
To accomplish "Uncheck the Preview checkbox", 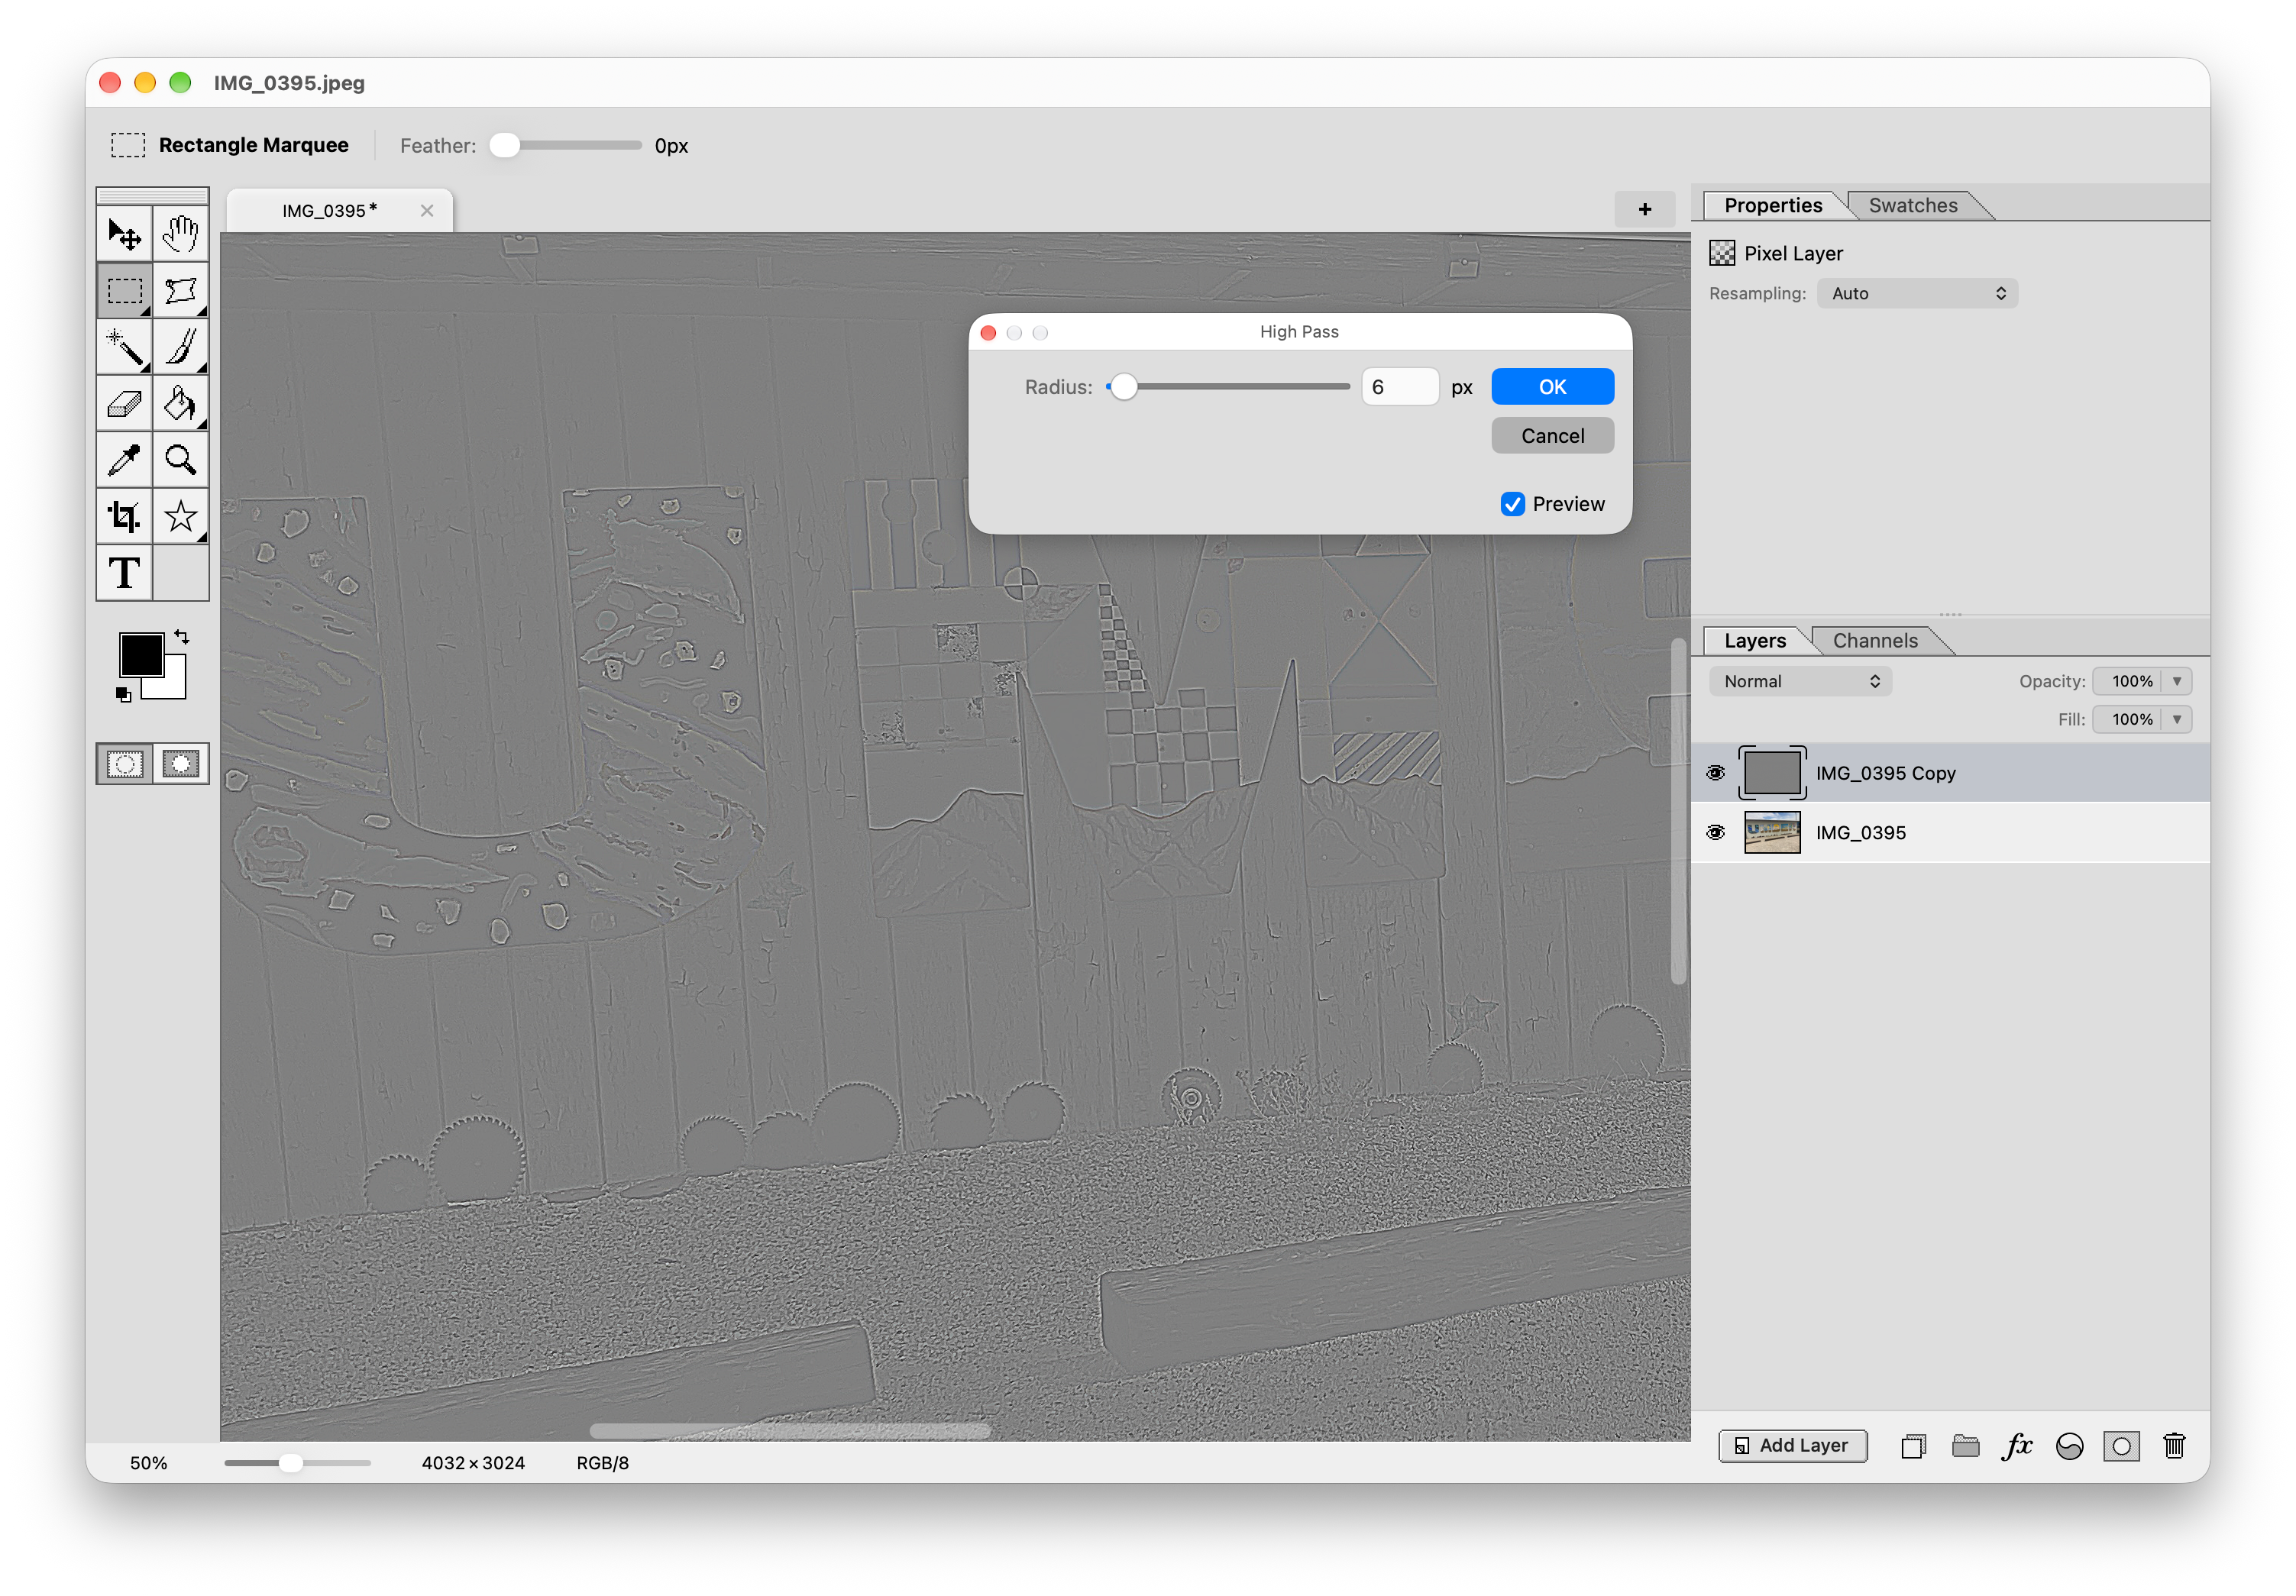I will click(1512, 504).
